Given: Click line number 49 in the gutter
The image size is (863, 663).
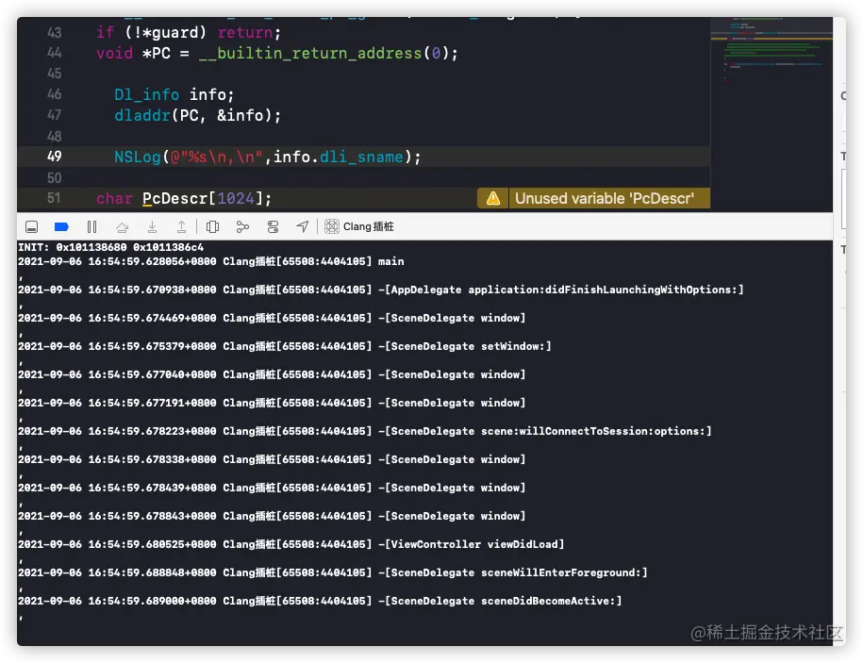Looking at the screenshot, I should (x=54, y=157).
